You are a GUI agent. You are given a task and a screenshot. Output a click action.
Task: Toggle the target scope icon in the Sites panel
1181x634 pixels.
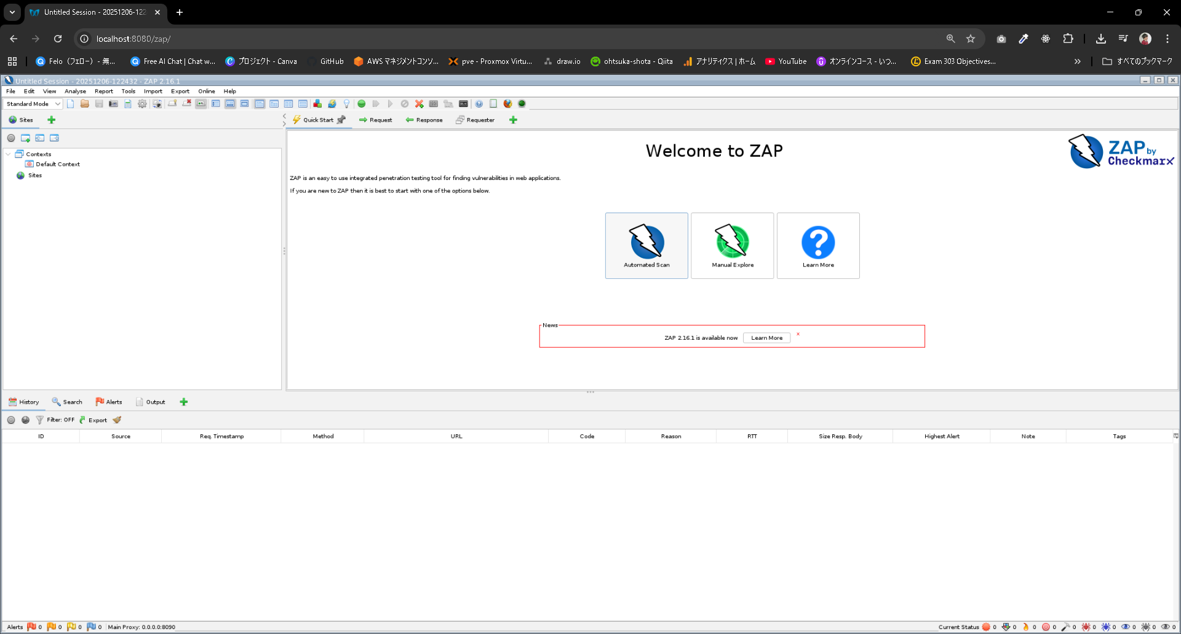[11, 138]
